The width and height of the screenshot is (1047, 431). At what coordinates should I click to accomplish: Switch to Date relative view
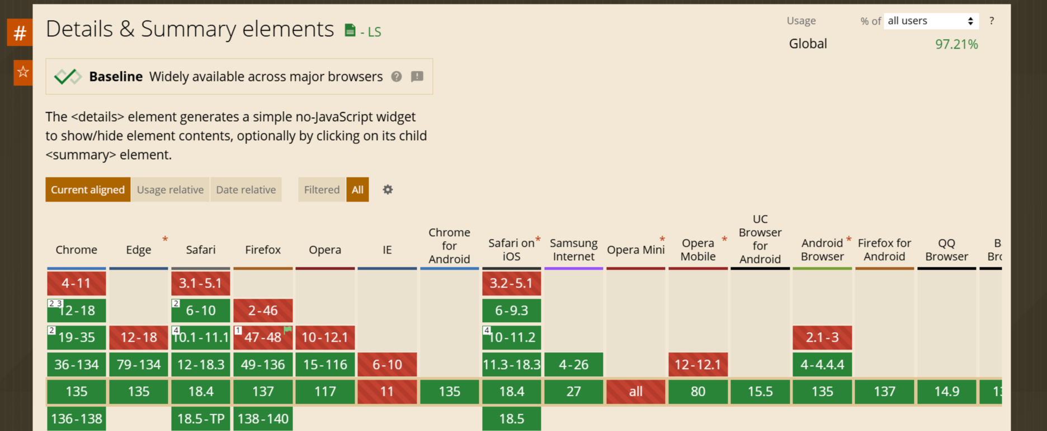click(246, 190)
